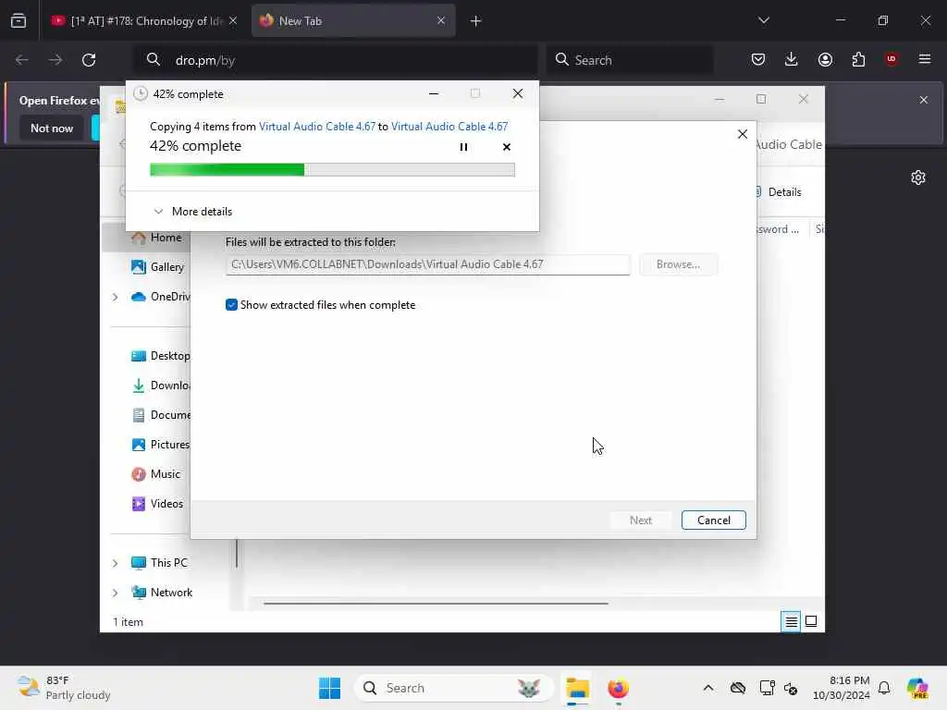Open notification center bell
This screenshot has width=947, height=710.
coord(883,688)
